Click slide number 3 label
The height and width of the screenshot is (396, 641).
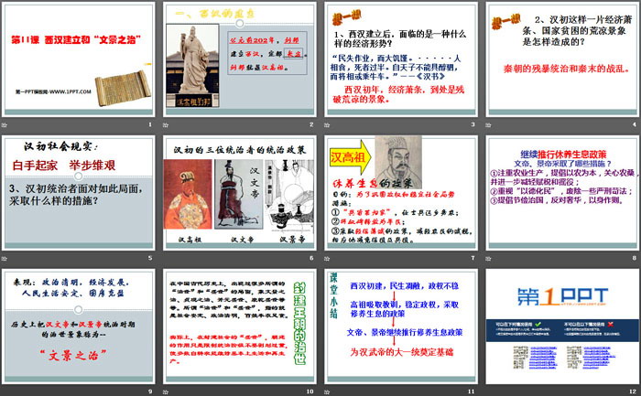(473, 124)
